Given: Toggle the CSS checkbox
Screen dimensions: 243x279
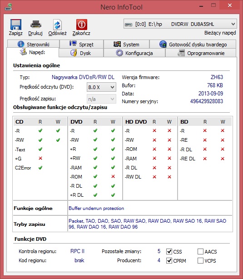Looking at the screenshot, I should click(x=169, y=251).
